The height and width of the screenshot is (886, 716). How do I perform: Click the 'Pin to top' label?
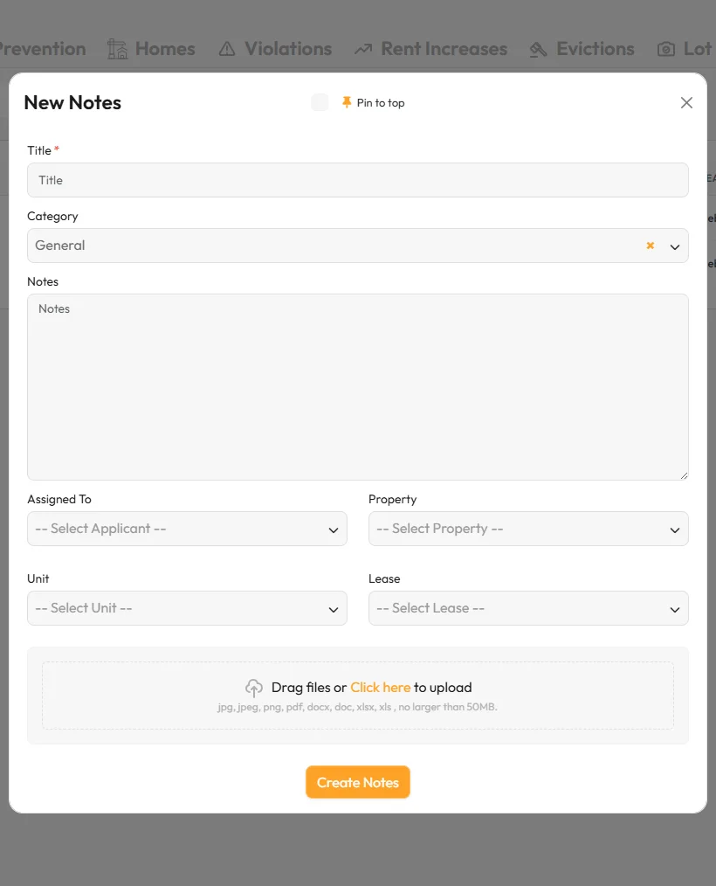(381, 103)
